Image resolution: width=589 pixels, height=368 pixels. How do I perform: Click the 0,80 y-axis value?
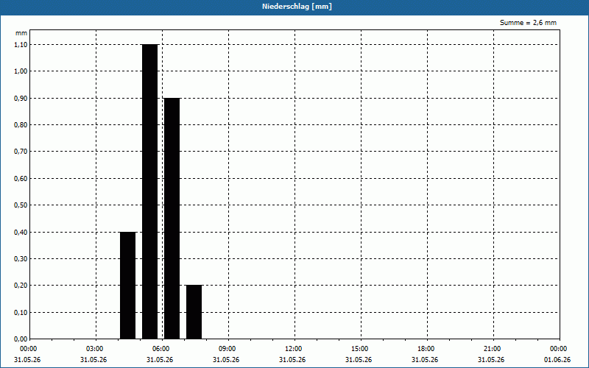point(21,124)
